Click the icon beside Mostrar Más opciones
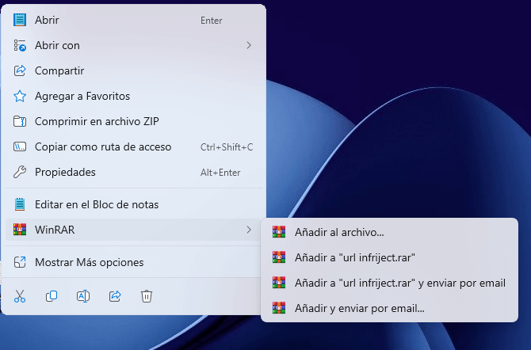531x350 pixels. (20, 262)
